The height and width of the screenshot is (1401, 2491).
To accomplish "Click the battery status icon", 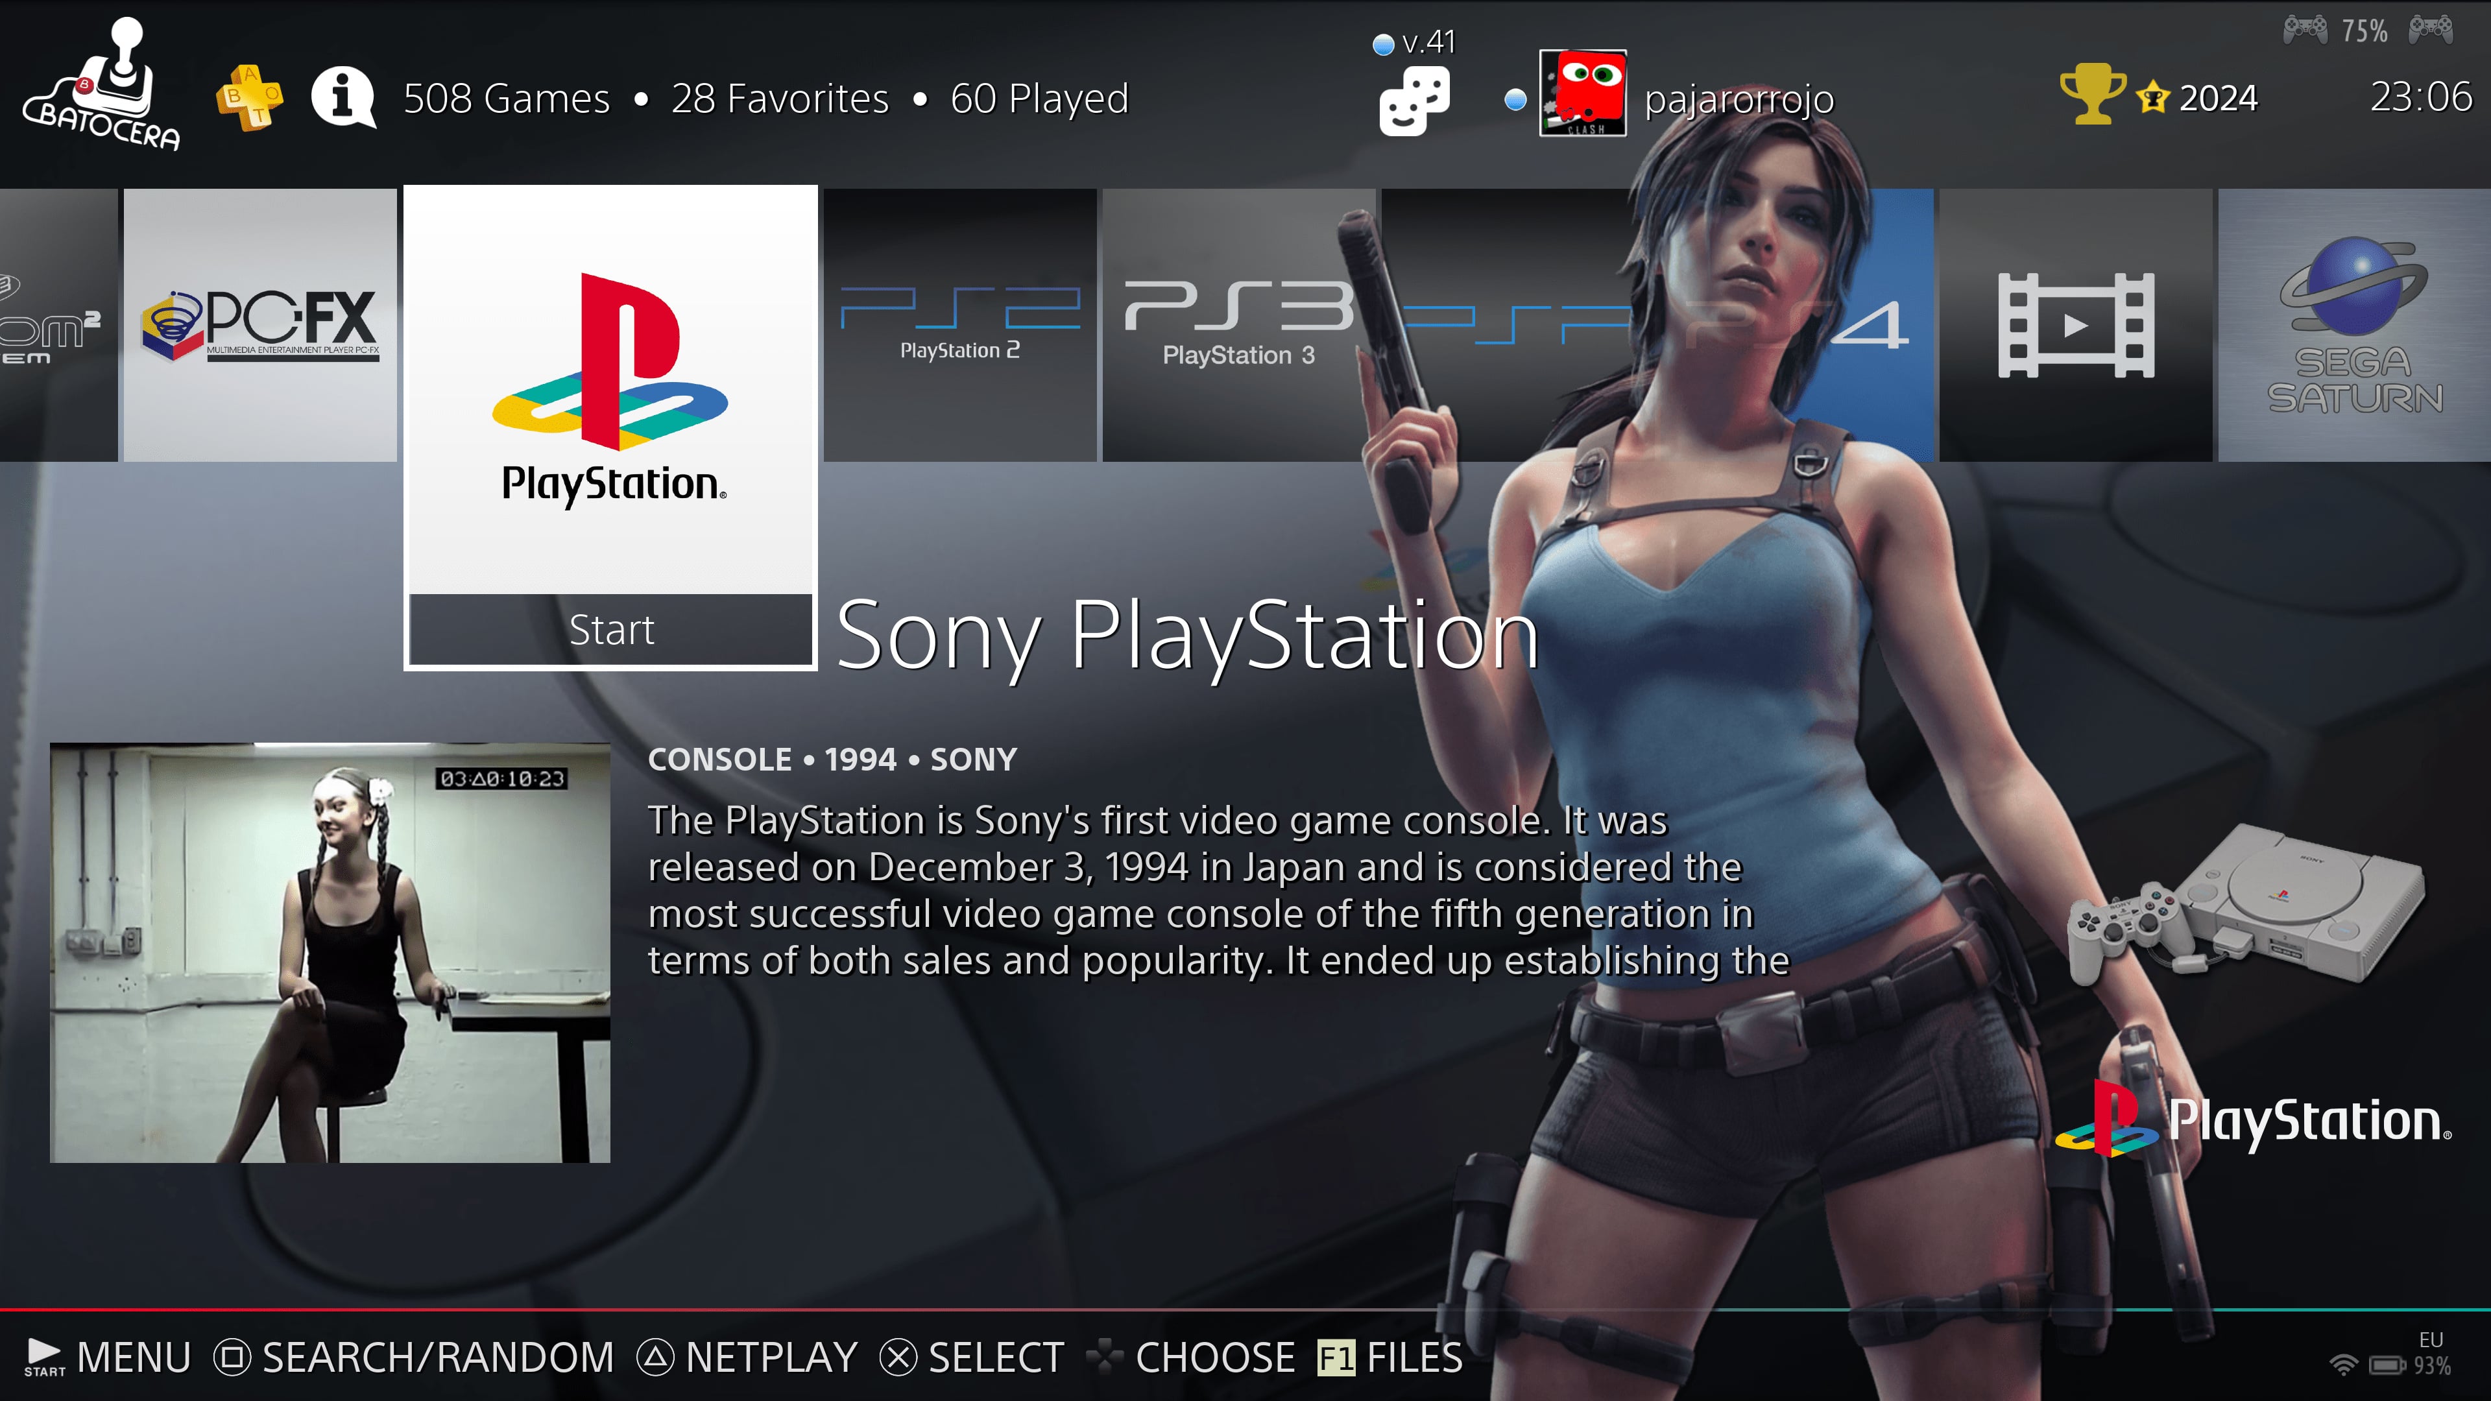I will pyautogui.click(x=2387, y=1364).
